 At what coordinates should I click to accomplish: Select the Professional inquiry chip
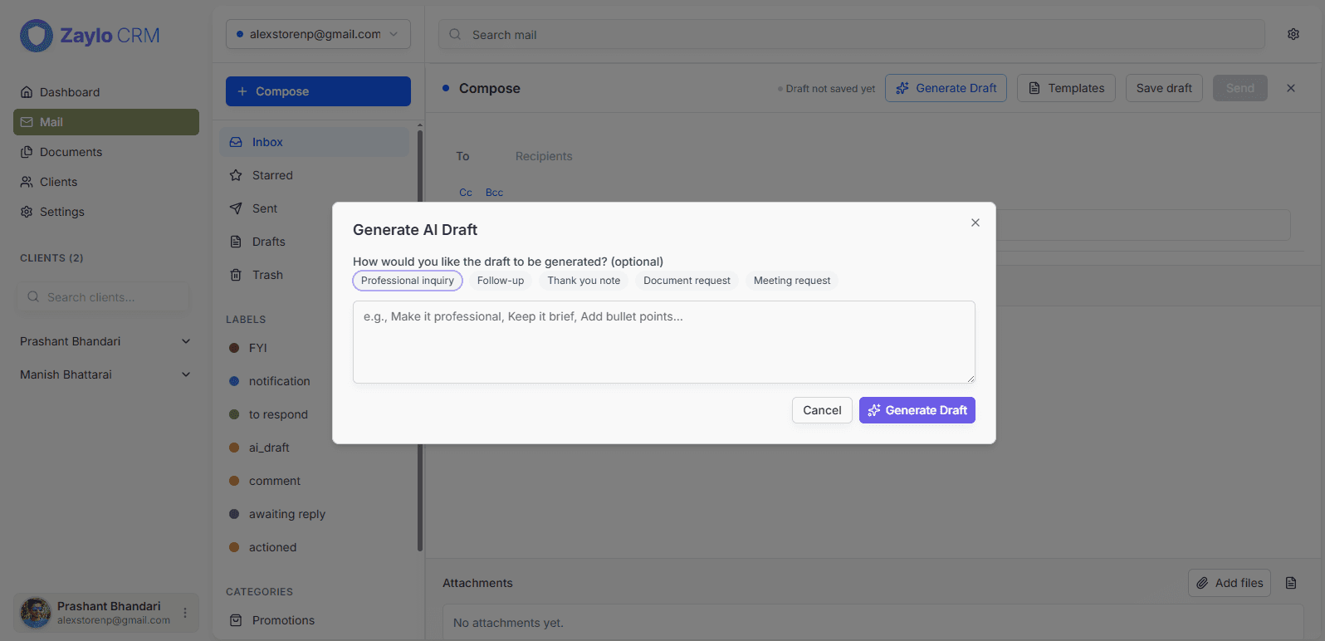click(x=407, y=281)
